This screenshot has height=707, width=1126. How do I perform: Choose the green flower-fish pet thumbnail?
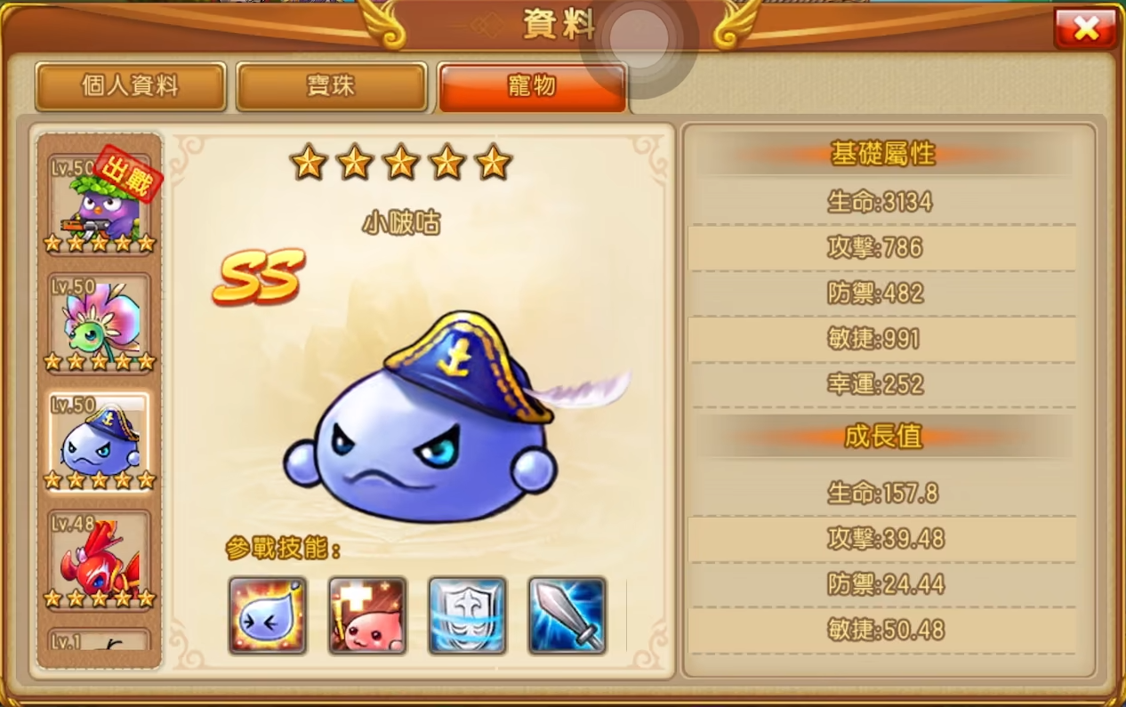[x=99, y=322]
